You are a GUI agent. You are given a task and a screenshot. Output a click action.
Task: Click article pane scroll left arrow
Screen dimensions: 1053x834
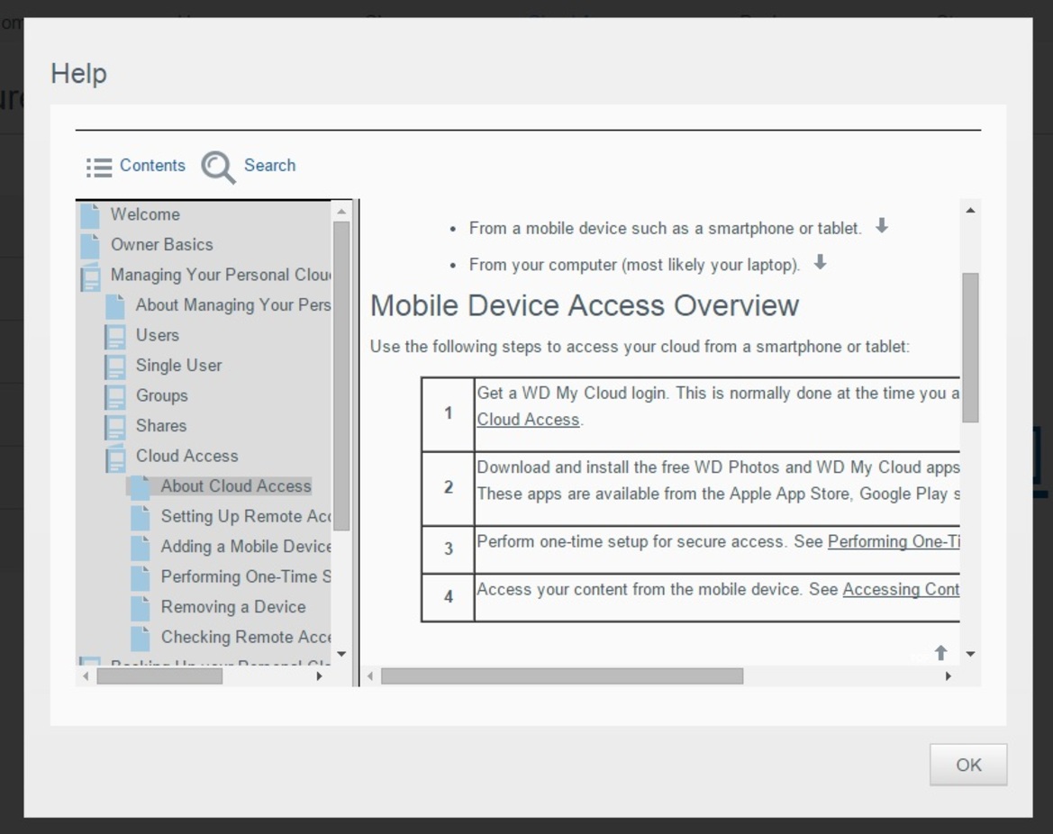(x=370, y=676)
